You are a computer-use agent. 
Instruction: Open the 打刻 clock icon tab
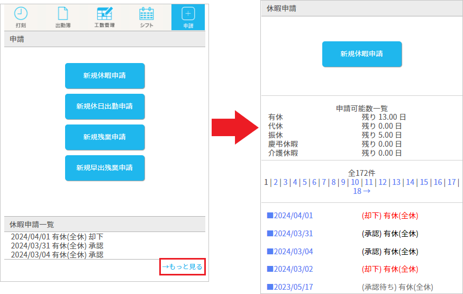(21, 17)
